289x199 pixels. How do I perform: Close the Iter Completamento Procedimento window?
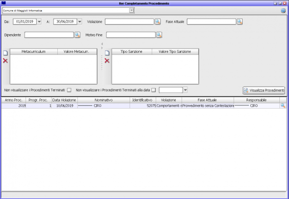coord(285,3)
